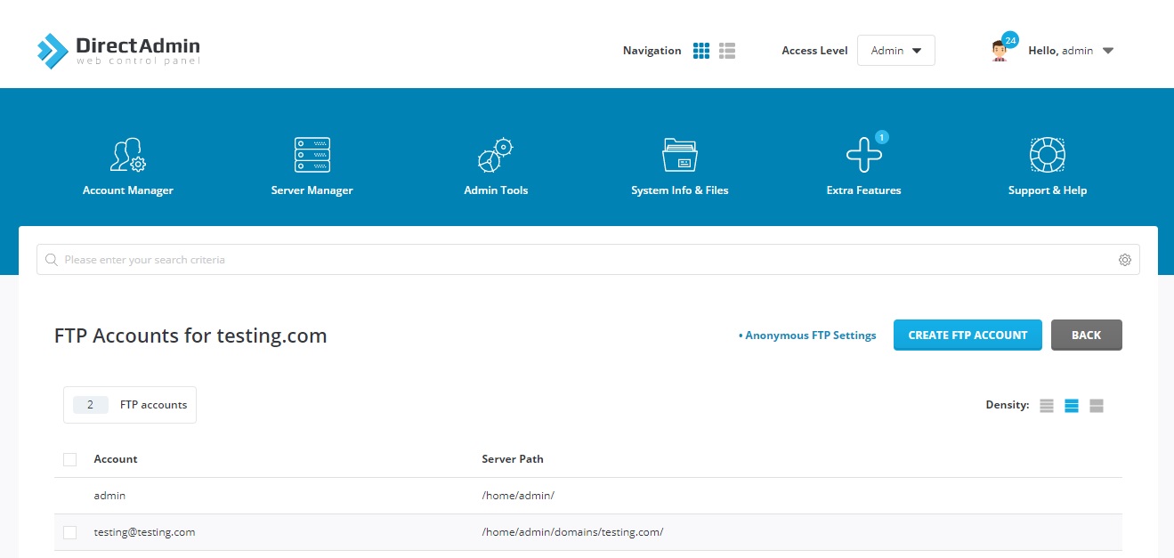Switch navigation to grid icon view

(701, 51)
